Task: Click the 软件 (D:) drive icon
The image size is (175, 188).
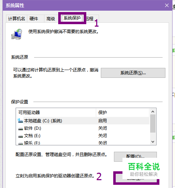Action: point(21,129)
